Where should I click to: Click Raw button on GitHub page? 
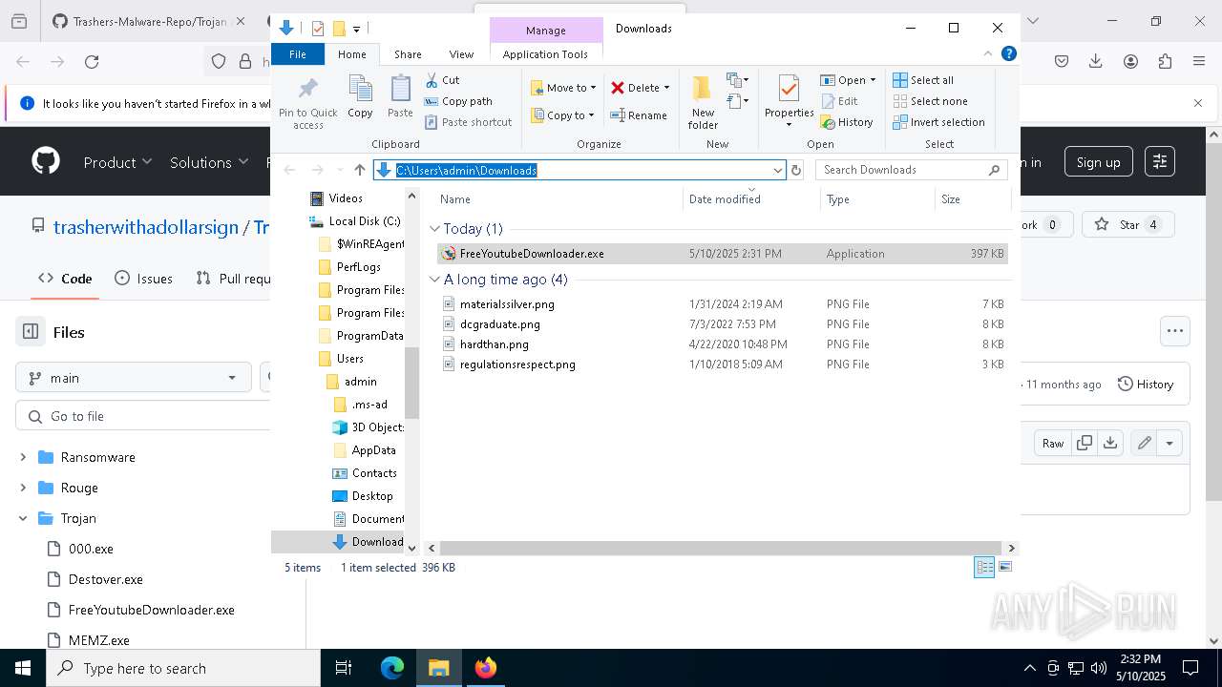1053,443
